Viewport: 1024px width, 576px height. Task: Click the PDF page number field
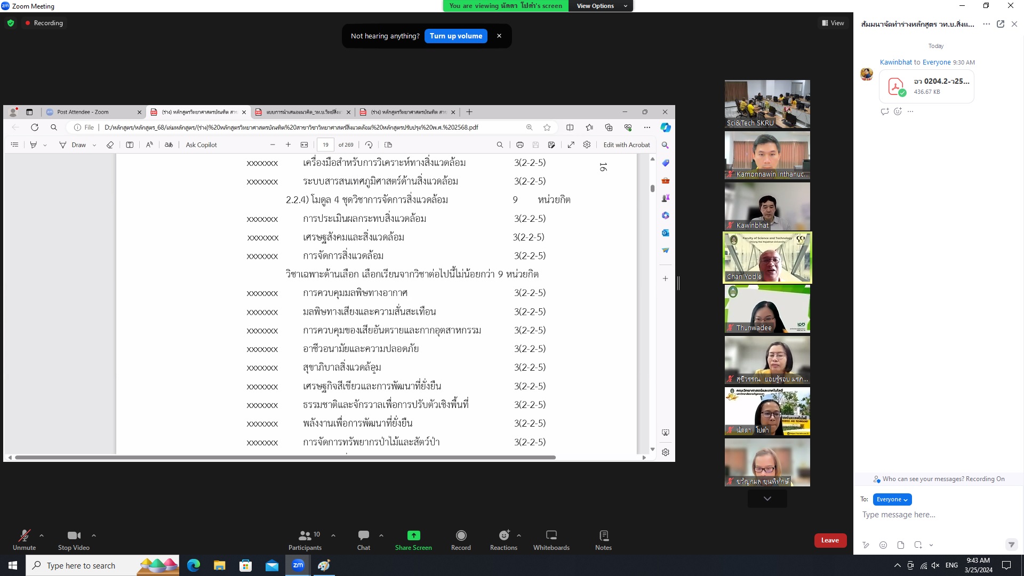pyautogui.click(x=325, y=145)
